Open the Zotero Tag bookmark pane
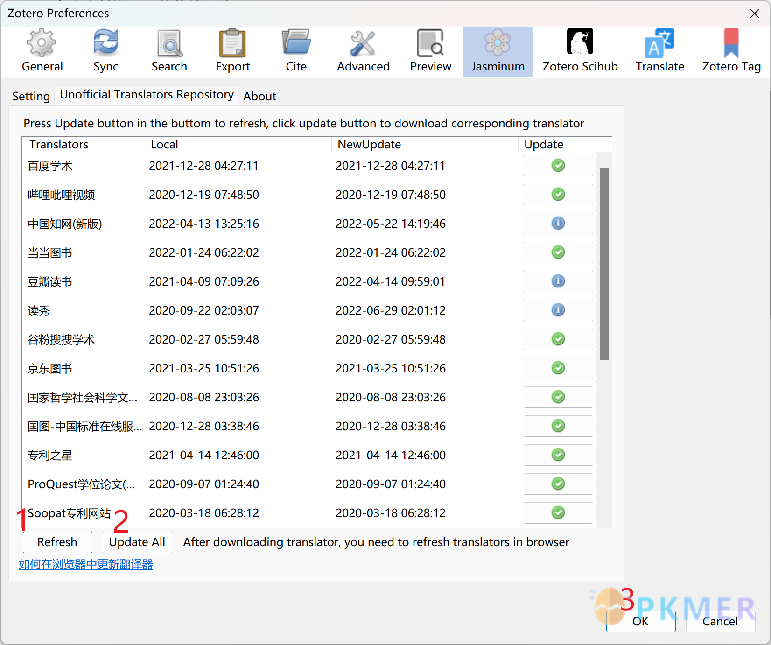The image size is (771, 645). pyautogui.click(x=731, y=51)
